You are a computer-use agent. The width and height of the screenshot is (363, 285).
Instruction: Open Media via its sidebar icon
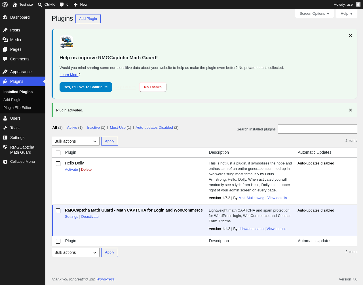(5, 40)
